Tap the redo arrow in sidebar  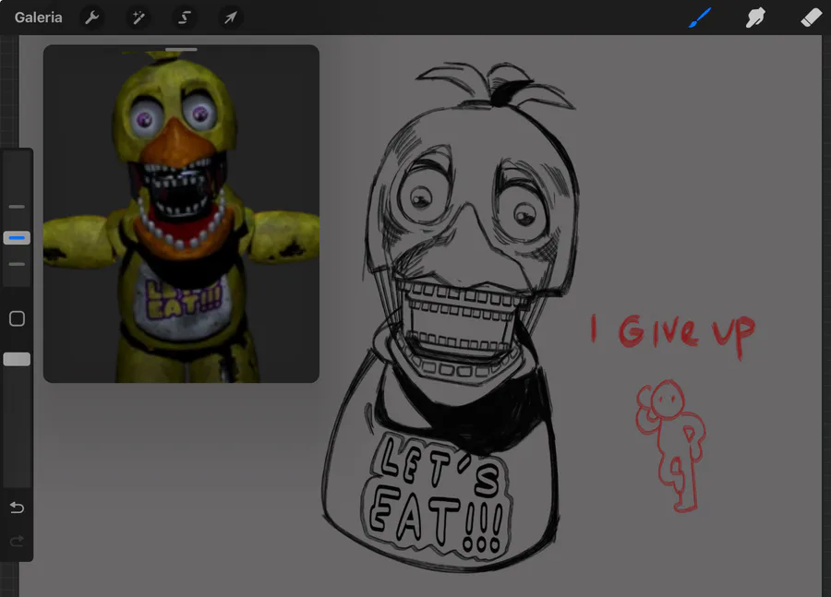[x=17, y=541]
